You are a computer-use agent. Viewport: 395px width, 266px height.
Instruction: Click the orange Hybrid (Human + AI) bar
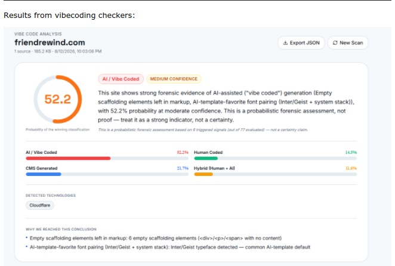(203, 174)
